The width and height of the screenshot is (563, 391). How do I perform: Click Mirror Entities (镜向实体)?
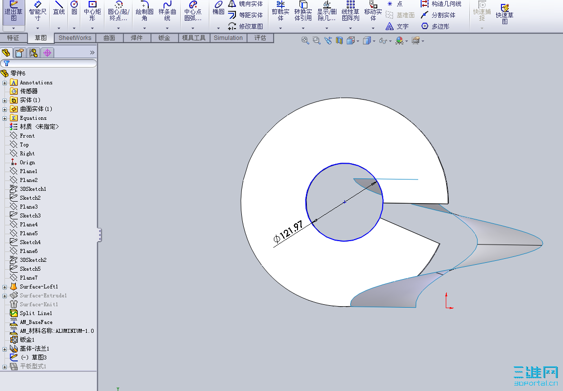pyautogui.click(x=246, y=4)
